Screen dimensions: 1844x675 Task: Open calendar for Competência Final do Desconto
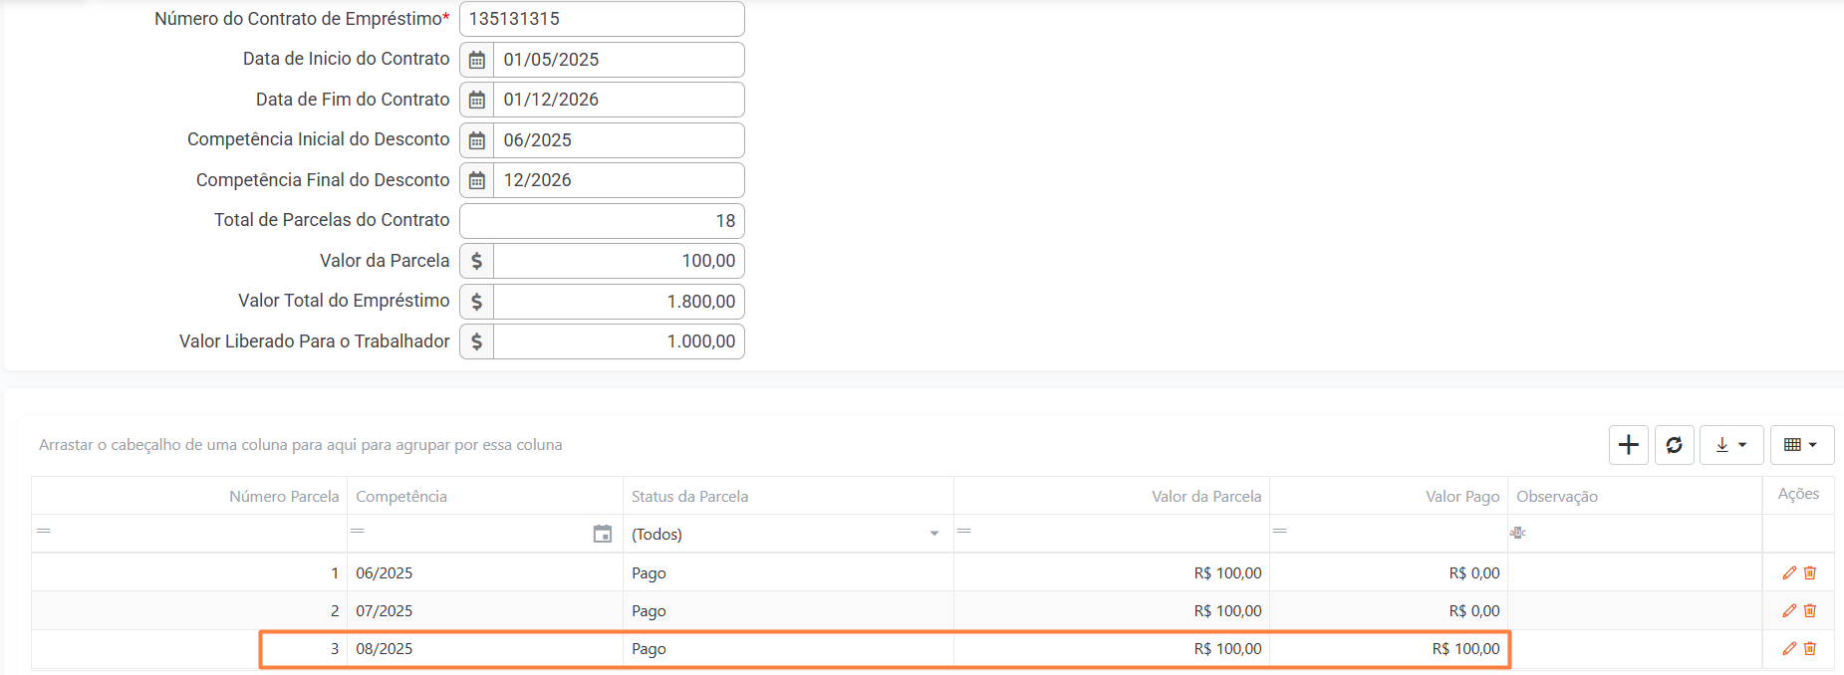point(477,180)
